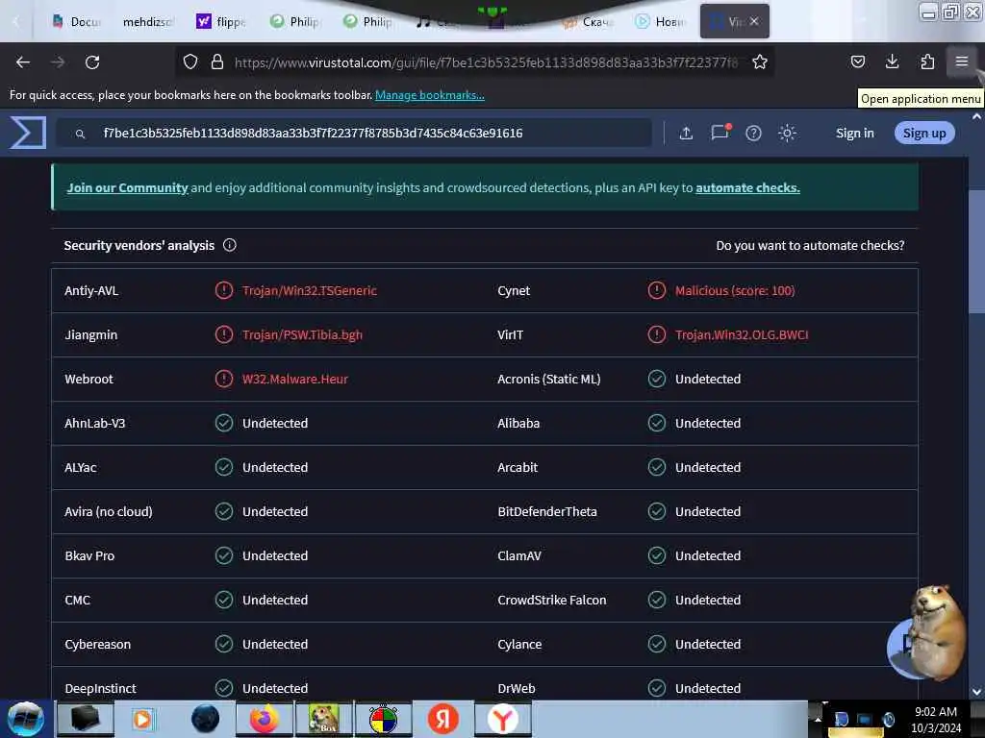Click the Sign in link
Image resolution: width=985 pixels, height=738 pixels.
[854, 133]
